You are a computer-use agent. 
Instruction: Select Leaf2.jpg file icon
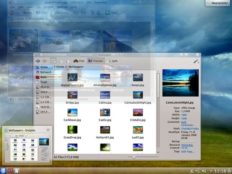138,130
